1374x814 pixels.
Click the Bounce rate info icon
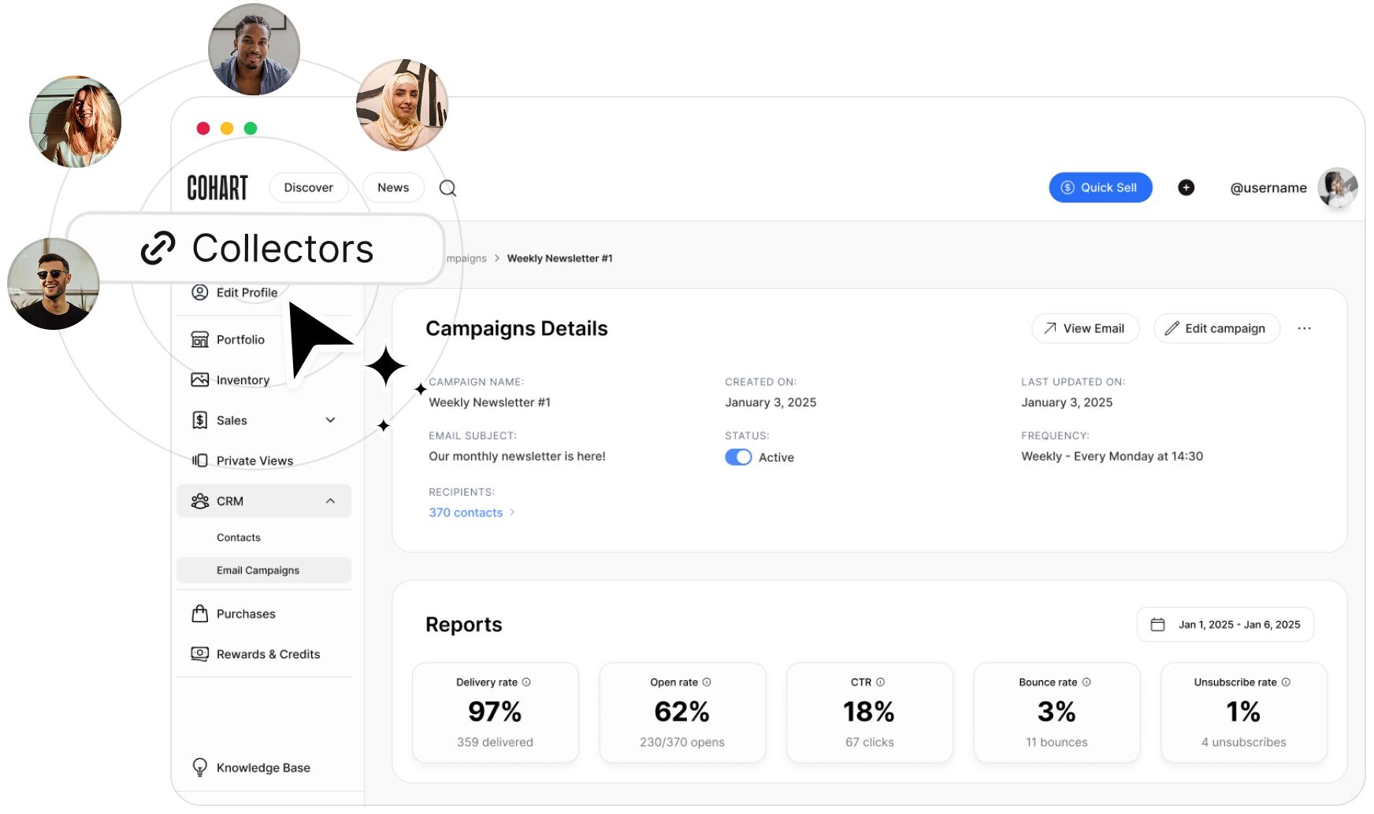tap(1086, 683)
